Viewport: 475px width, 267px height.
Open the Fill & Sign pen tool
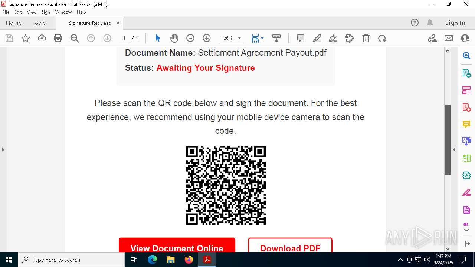[333, 38]
